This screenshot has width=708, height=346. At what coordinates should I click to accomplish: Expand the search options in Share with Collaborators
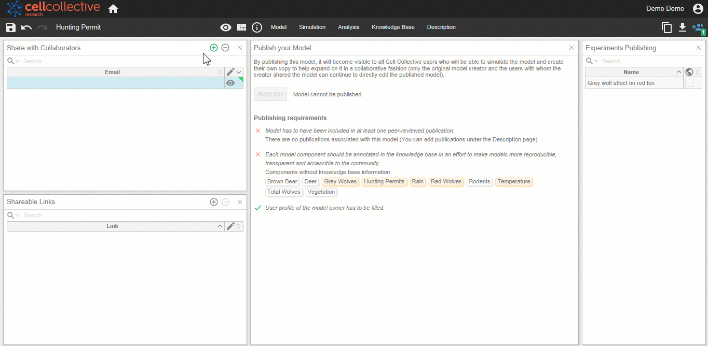[18, 62]
